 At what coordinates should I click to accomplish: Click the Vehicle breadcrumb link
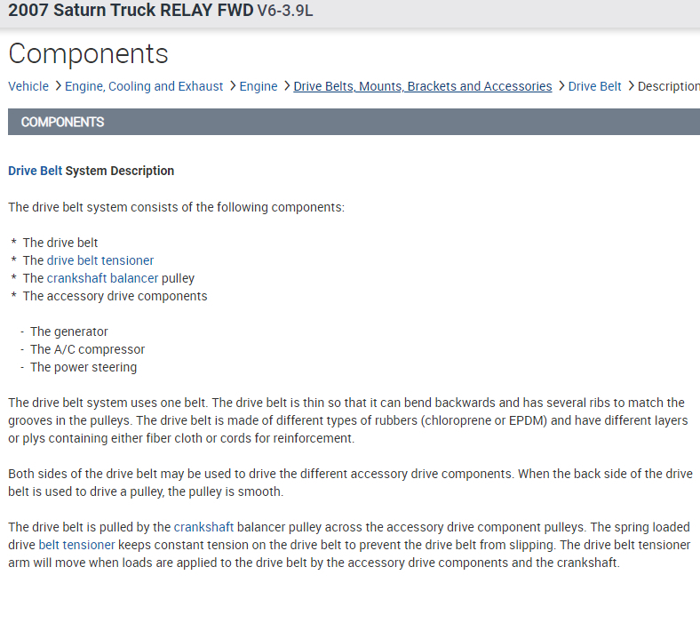28,86
